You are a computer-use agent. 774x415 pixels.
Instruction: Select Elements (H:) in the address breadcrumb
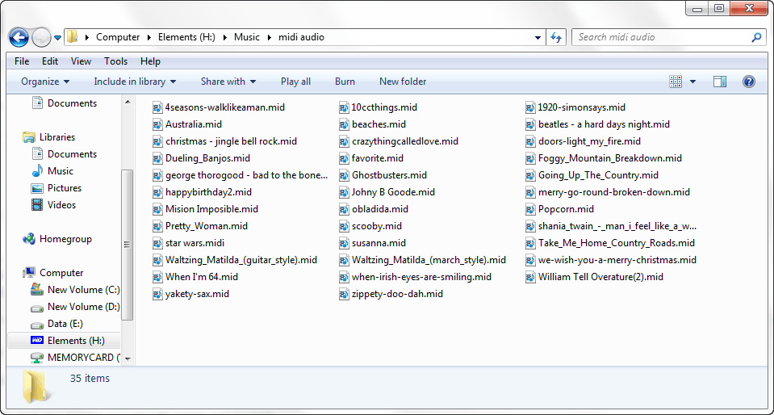click(x=186, y=37)
